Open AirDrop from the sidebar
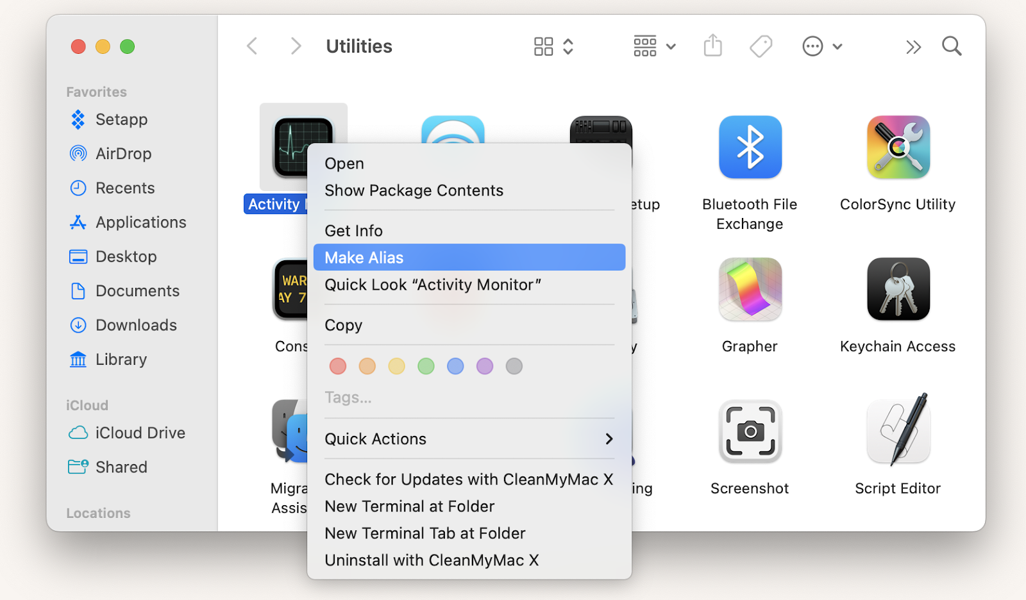1026x600 pixels. tap(123, 153)
